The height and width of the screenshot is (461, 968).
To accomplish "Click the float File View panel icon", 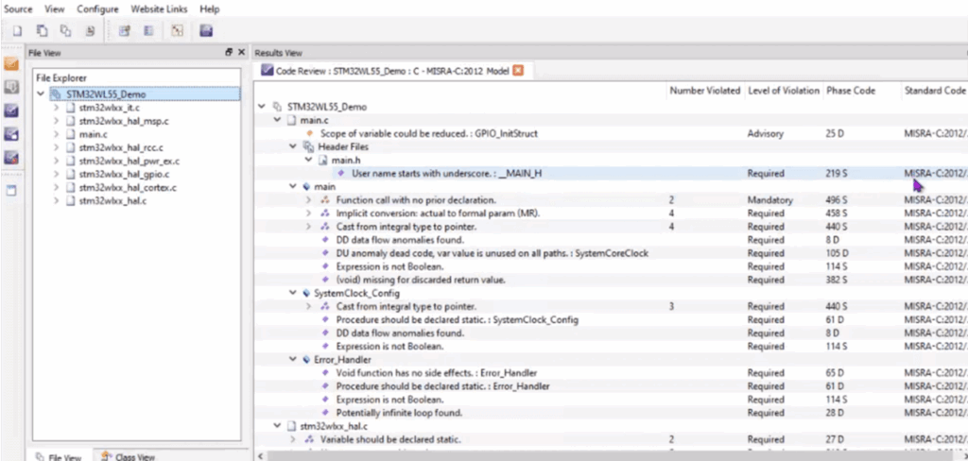I will (x=229, y=53).
